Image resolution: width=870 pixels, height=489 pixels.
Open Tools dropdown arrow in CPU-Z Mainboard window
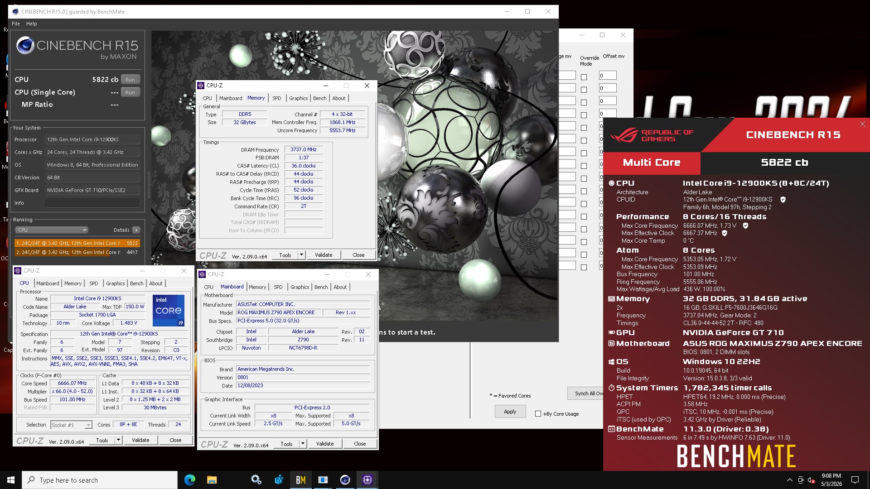(303, 444)
